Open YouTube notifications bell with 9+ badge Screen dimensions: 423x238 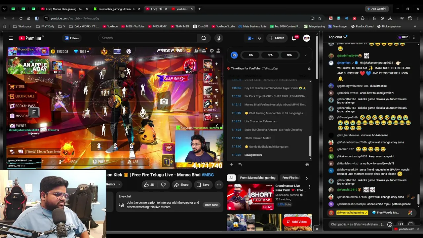[x=294, y=38]
